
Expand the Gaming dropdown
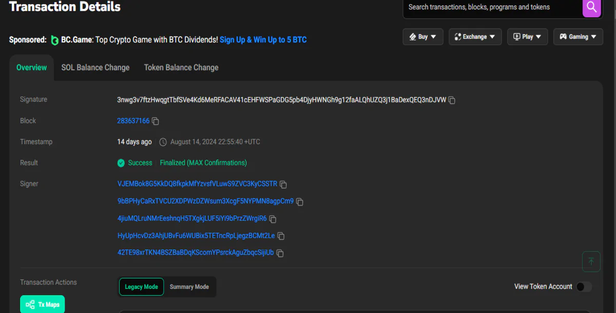tap(578, 37)
